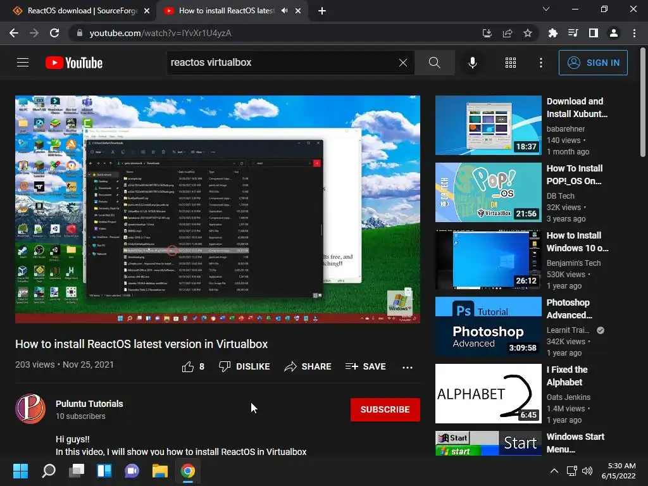Click the DISLIKE button
This screenshot has width=648, height=486.
point(244,366)
